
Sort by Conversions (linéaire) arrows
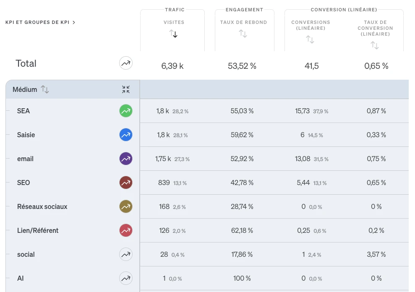[310, 39]
